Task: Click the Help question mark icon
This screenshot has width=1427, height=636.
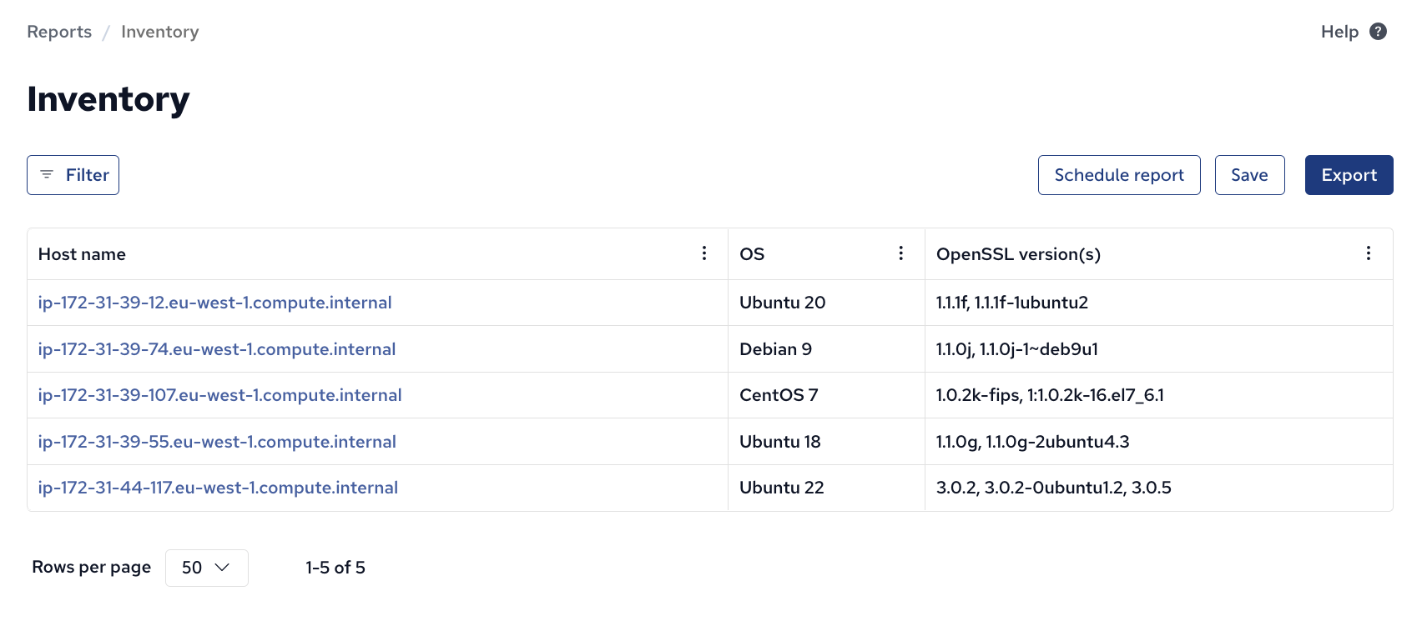Action: click(x=1379, y=32)
